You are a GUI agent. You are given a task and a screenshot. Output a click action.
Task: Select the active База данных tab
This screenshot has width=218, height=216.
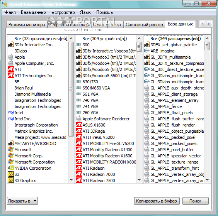pyautogui.click(x=180, y=24)
